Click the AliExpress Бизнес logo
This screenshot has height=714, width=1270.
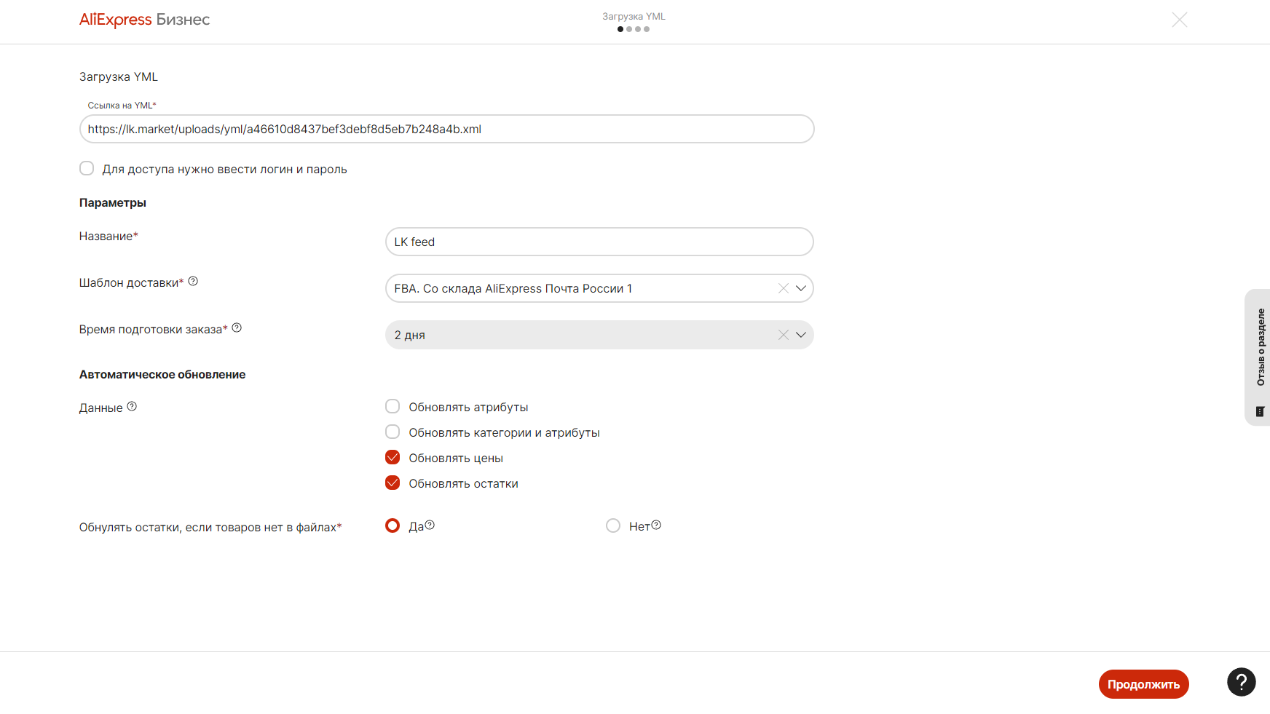[144, 20]
